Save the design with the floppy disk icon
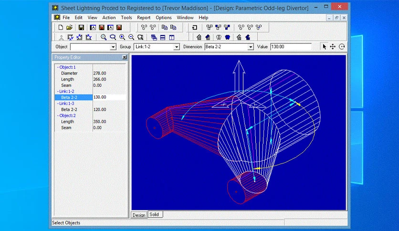This screenshot has width=399, height=231. point(81,27)
